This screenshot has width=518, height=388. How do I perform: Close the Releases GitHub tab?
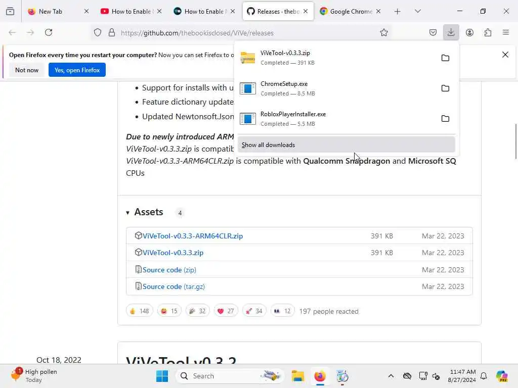click(x=306, y=11)
